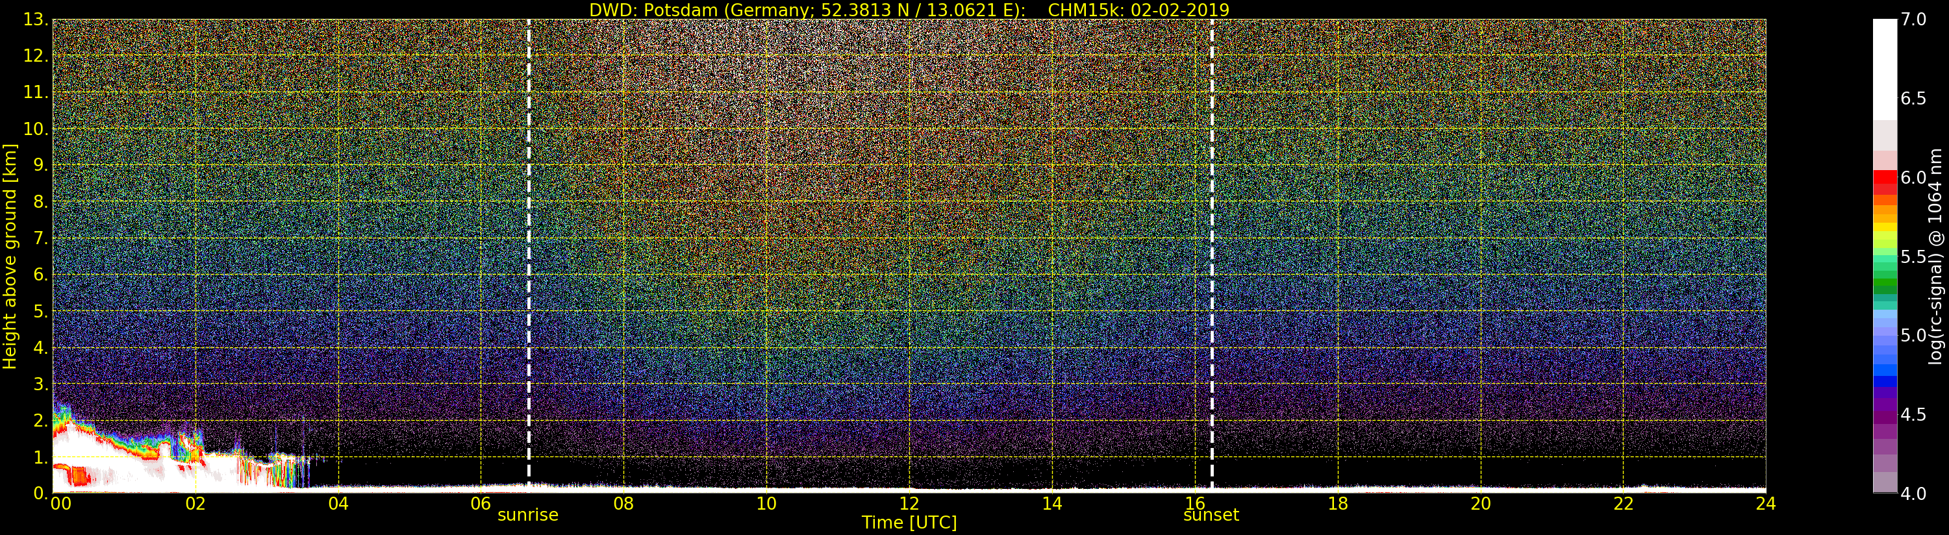Click the white dashed sunrise line
Image resolution: width=1949 pixels, height=535 pixels.
(x=528, y=256)
